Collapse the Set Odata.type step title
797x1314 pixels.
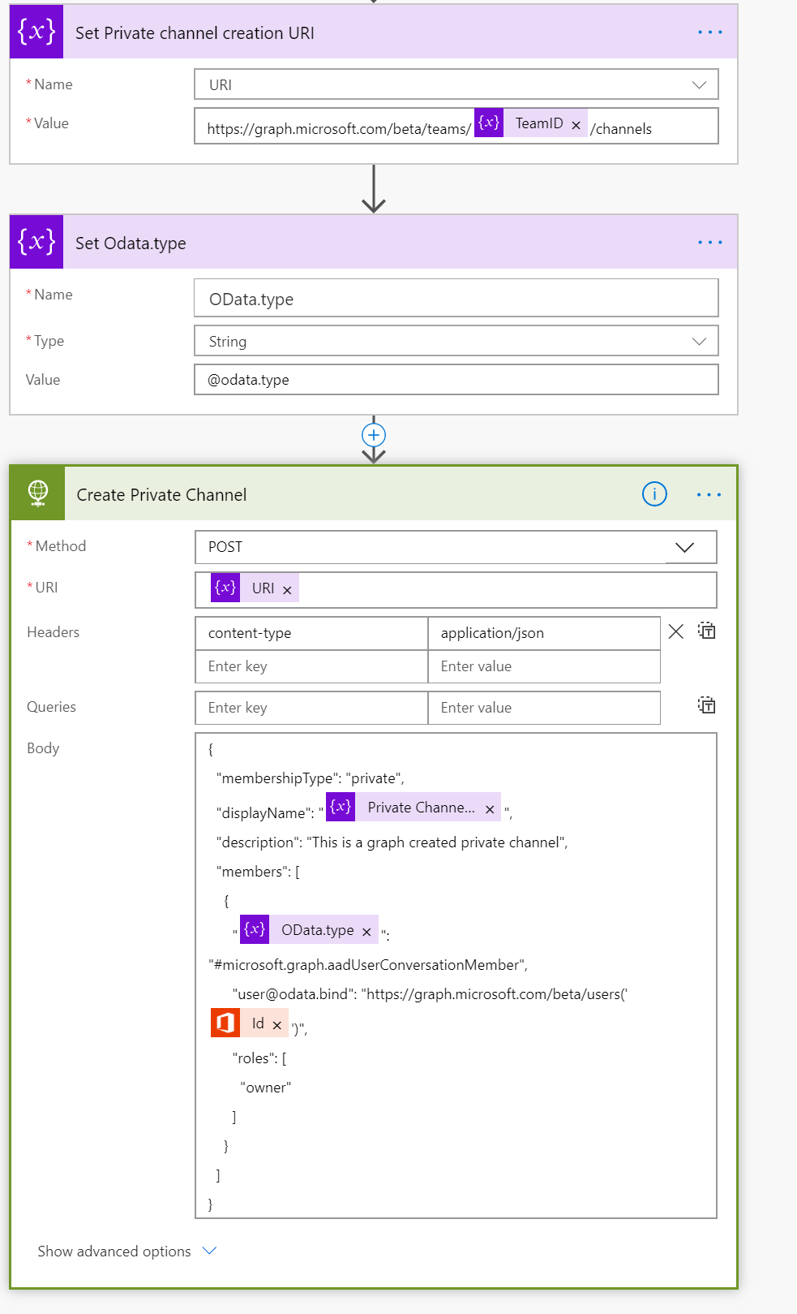point(131,243)
